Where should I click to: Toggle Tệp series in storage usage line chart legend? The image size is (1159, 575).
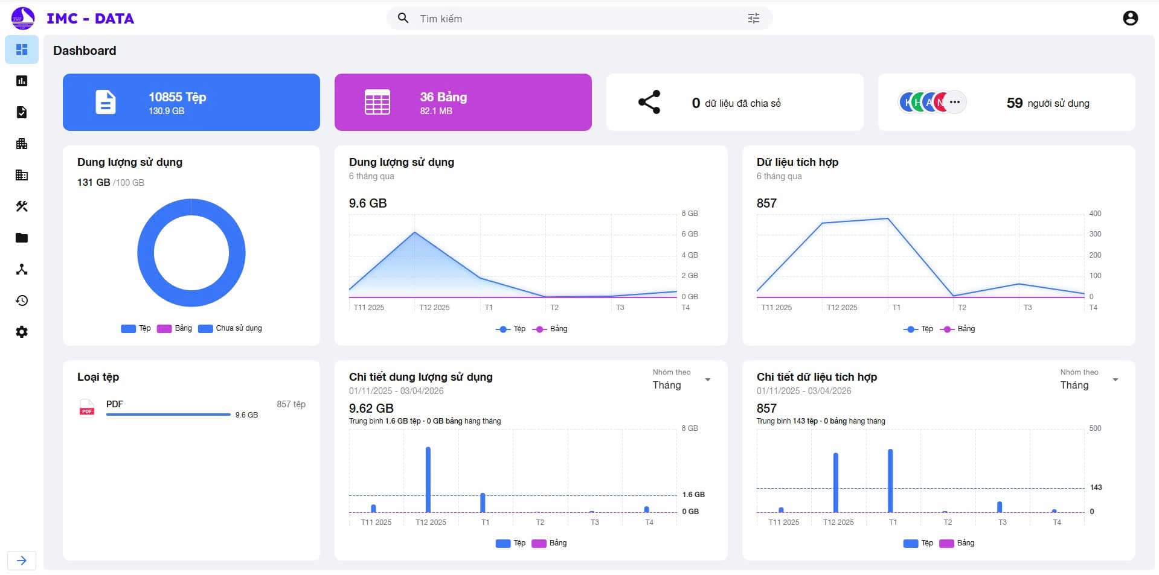pyautogui.click(x=511, y=329)
